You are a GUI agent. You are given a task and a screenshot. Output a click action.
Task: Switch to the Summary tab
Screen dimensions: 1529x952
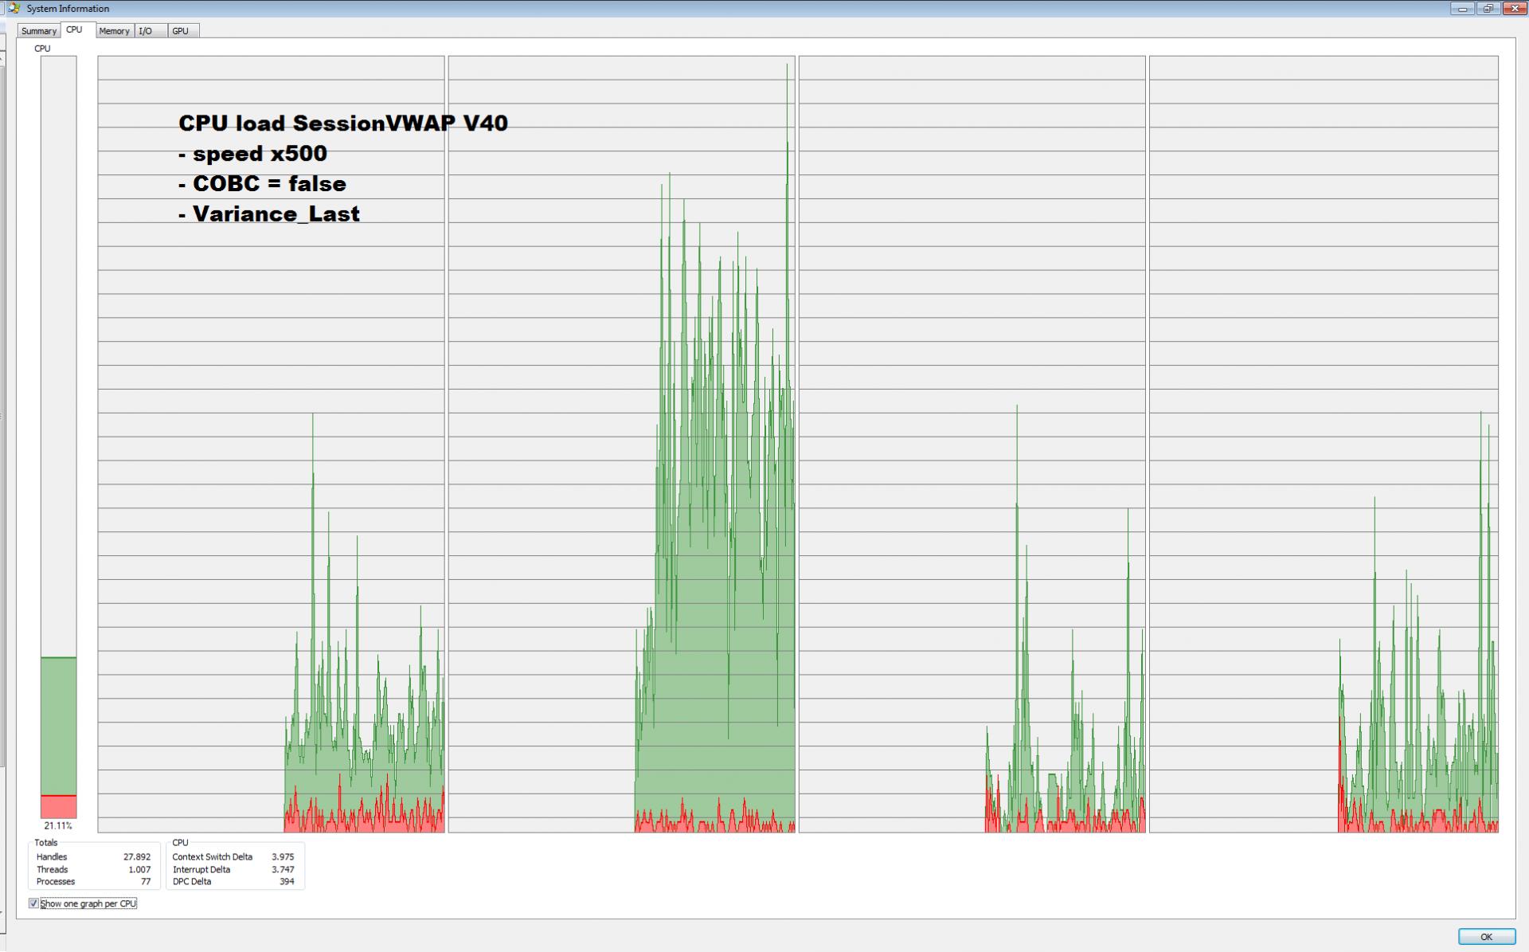click(x=38, y=31)
